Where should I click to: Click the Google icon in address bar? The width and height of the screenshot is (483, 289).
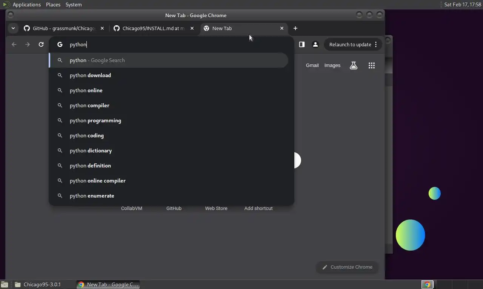(60, 44)
